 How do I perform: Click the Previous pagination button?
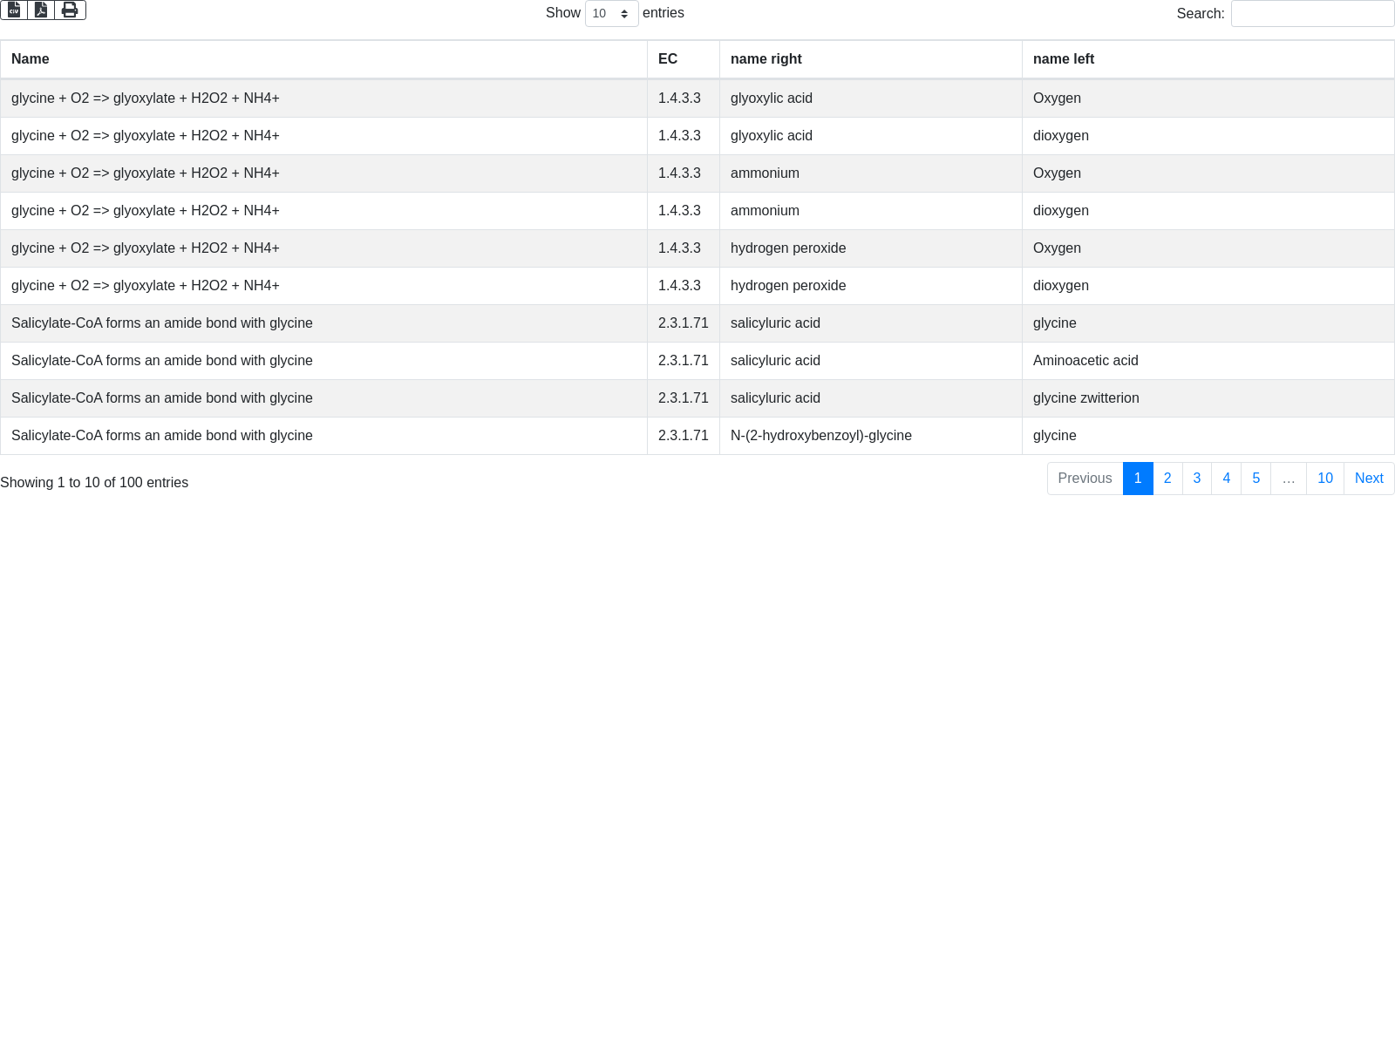click(1085, 479)
